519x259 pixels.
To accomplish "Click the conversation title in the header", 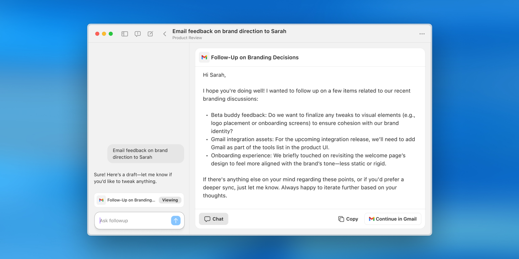I will [x=229, y=31].
